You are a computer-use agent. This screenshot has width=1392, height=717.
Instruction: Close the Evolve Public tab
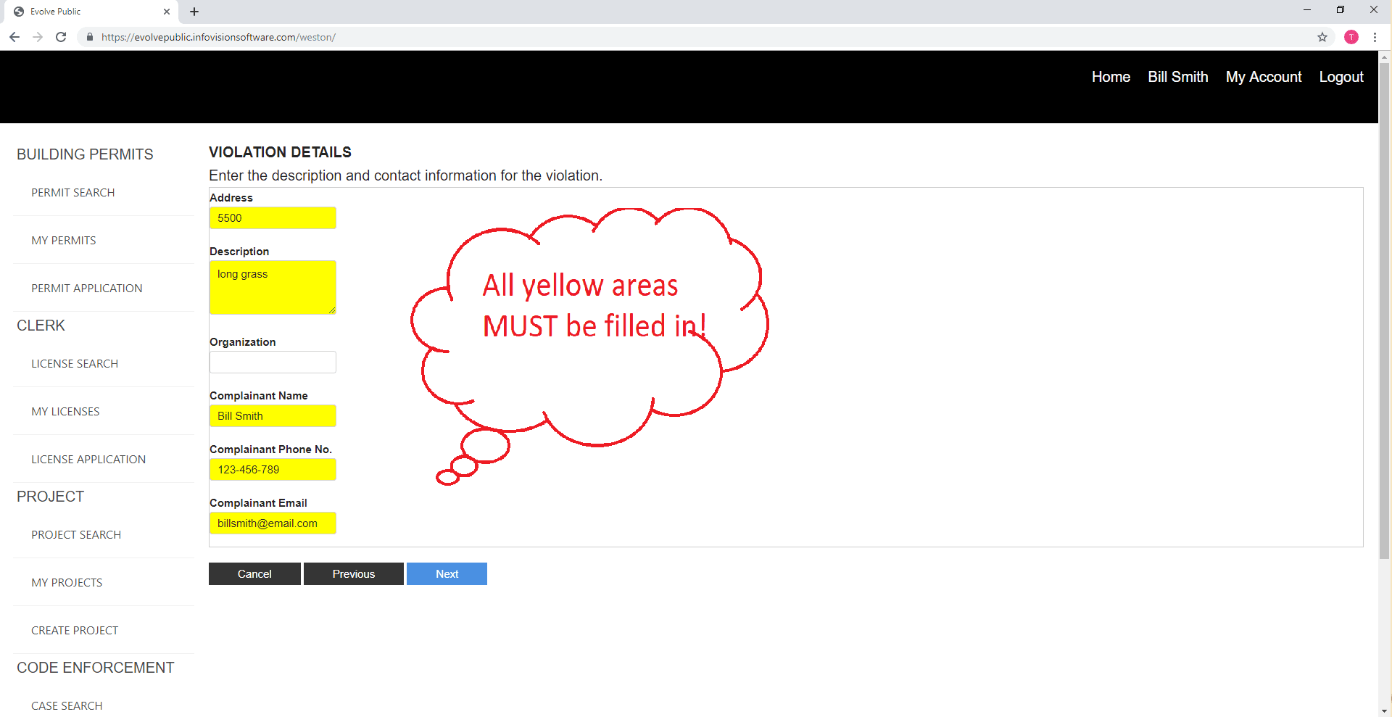(x=167, y=12)
